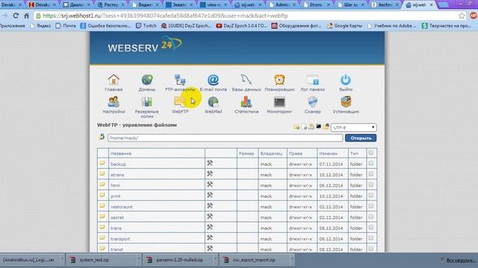Check the transport folder checkbox

(370, 238)
